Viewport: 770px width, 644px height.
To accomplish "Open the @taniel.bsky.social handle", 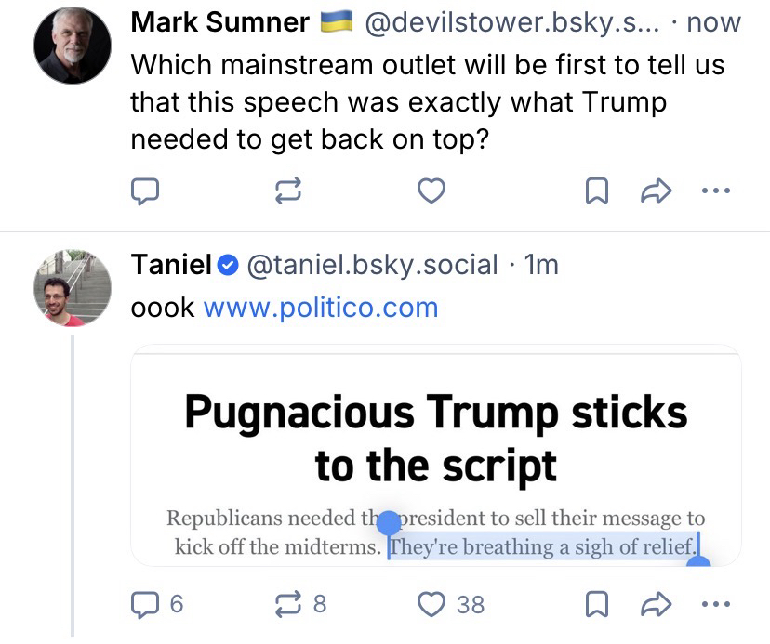I will (371, 265).
